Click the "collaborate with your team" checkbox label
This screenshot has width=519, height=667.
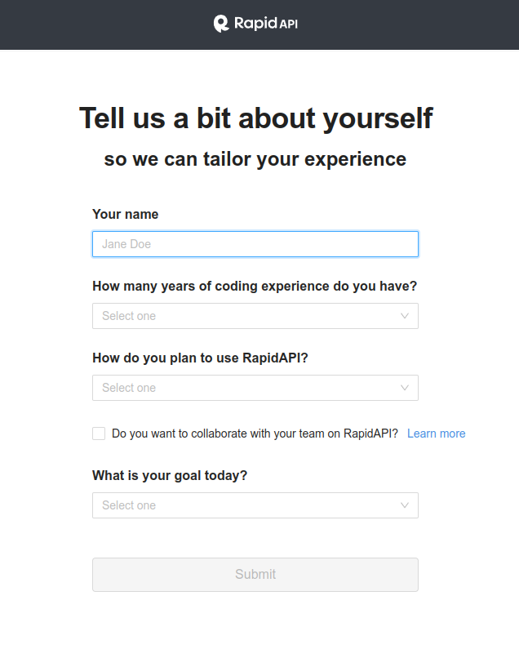(255, 434)
